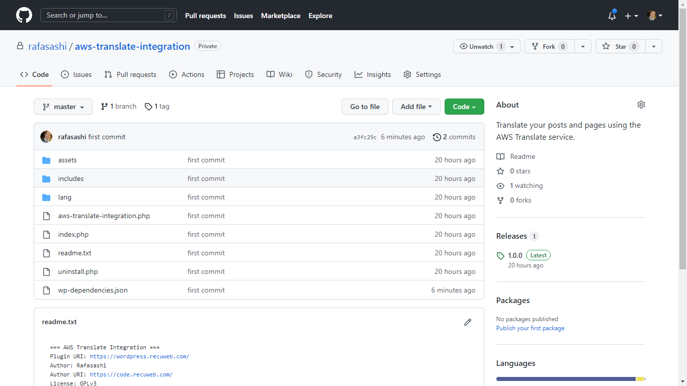Click the file icon beside index.php
This screenshot has height=386, width=687.
[46, 234]
